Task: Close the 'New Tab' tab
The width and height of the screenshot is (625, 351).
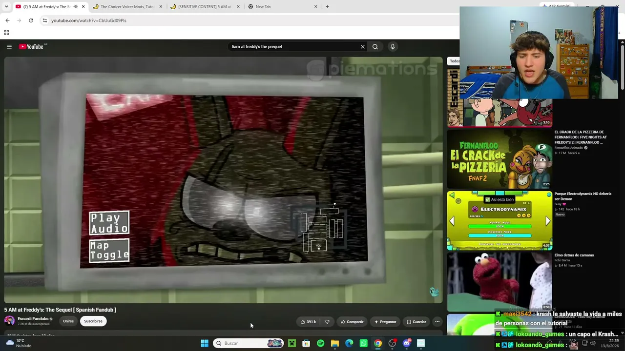Action: (315, 7)
